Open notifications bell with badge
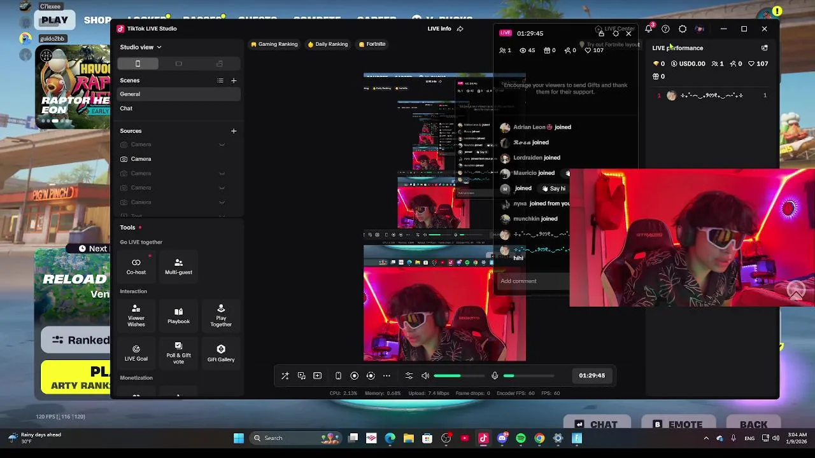 649,29
